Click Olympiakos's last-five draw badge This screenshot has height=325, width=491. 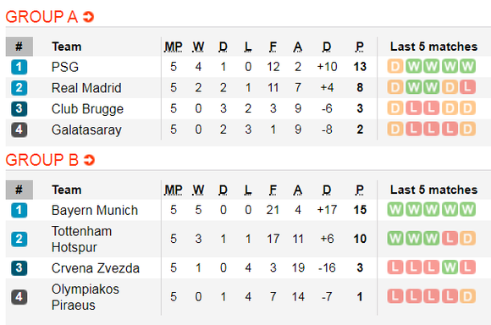467,296
